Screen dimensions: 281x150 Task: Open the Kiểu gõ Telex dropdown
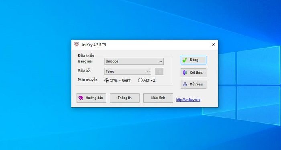coord(127,72)
